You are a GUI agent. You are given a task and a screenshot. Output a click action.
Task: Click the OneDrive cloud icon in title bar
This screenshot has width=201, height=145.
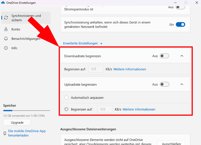pyautogui.click(x=3, y=3)
